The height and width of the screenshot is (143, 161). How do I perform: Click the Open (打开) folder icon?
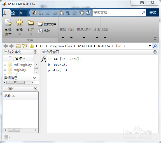pos(31,22)
